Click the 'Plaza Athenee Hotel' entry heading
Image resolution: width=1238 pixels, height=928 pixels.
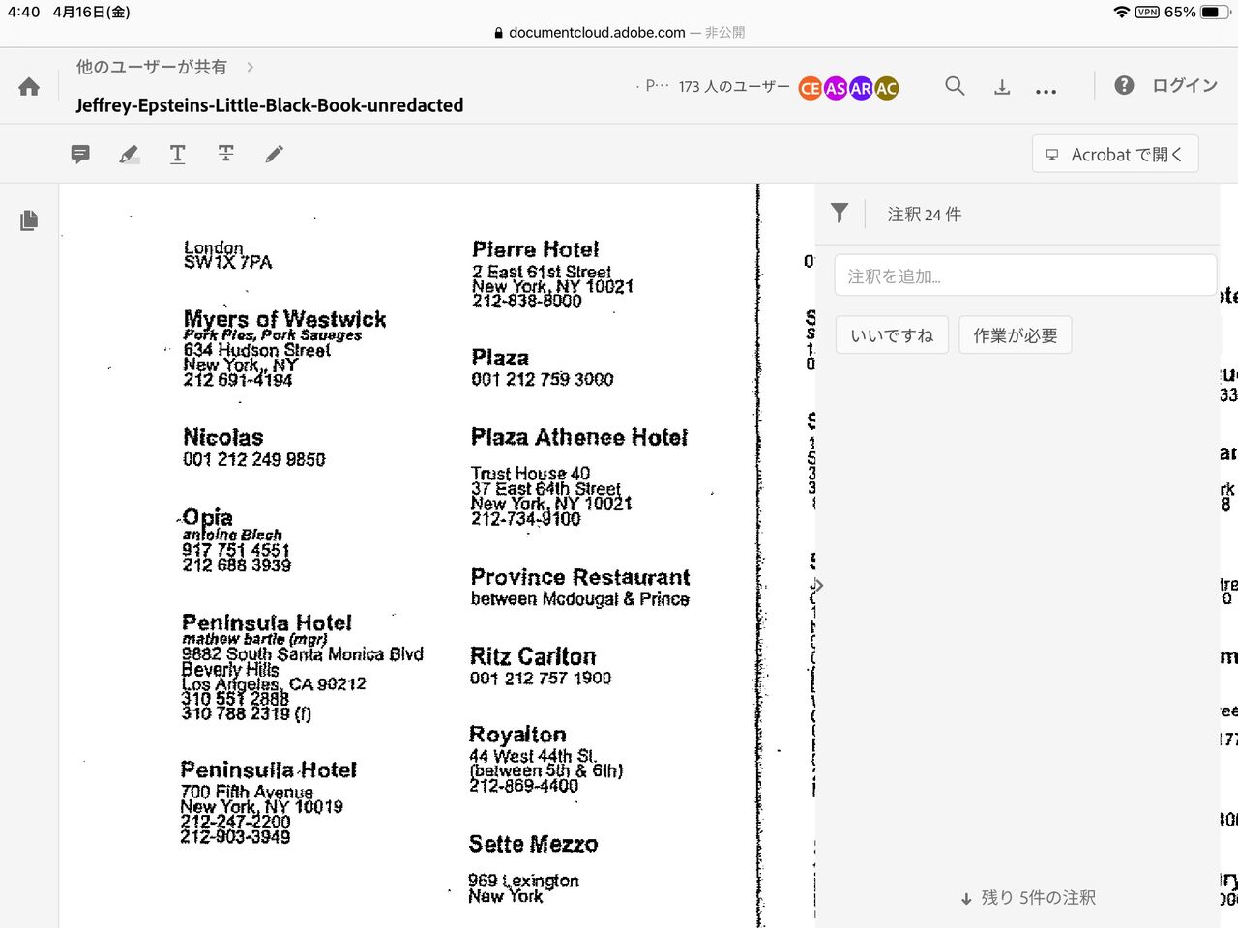click(x=579, y=437)
